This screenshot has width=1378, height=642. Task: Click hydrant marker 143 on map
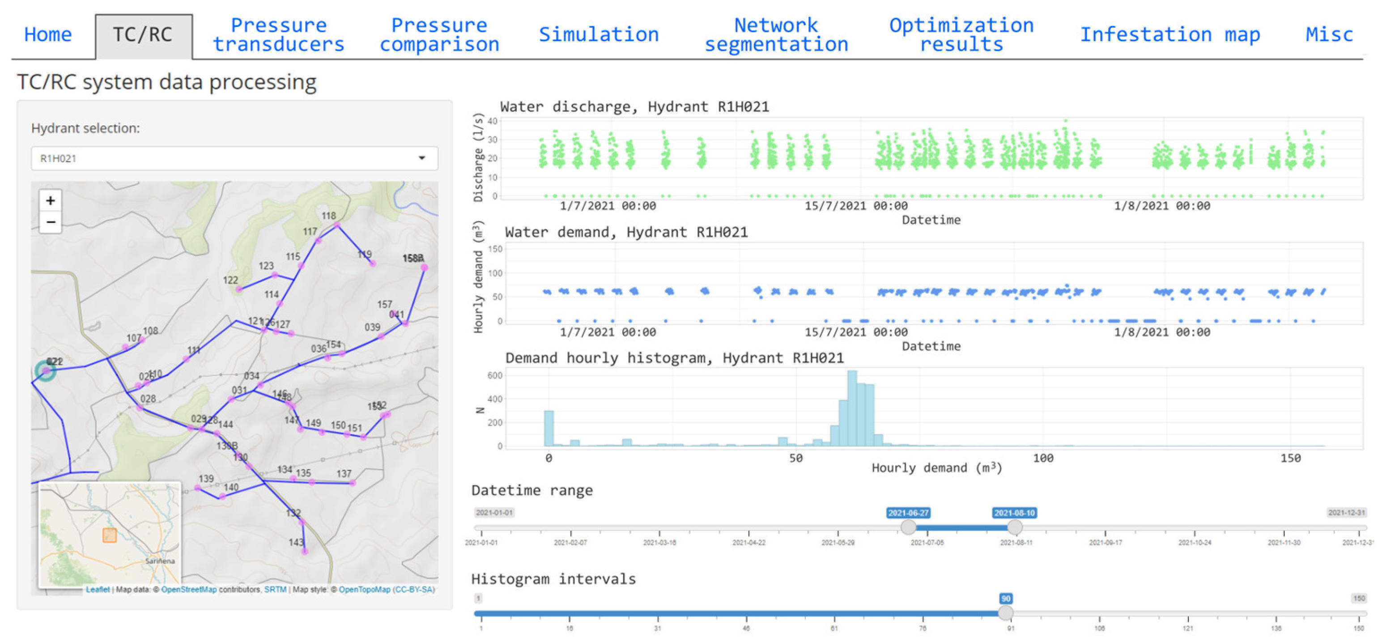tap(304, 551)
